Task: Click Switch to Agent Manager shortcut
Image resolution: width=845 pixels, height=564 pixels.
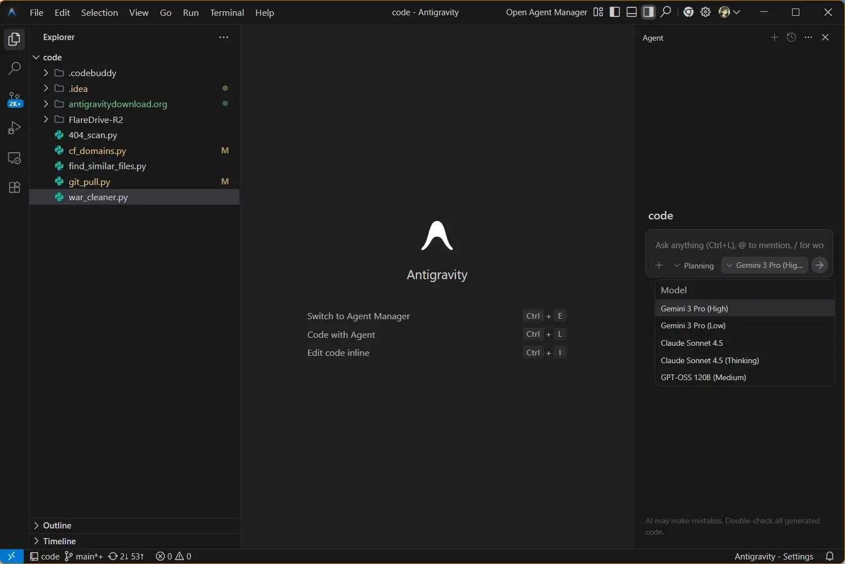Action: (359, 316)
